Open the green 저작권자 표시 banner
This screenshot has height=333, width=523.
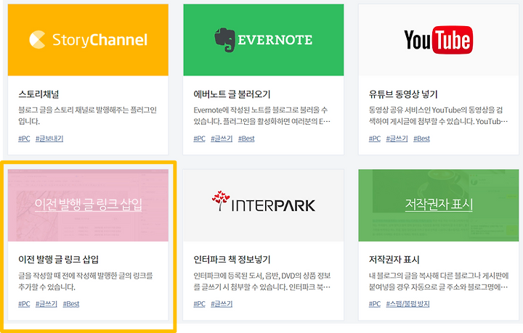pos(439,205)
